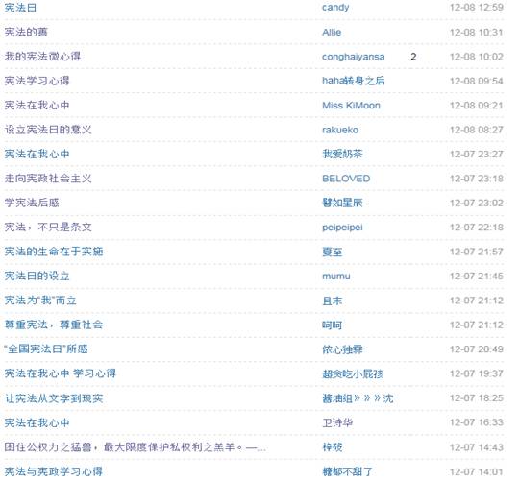Screen dimensions: 519x481
Task: View author profile 呵呵
Action: [332, 325]
